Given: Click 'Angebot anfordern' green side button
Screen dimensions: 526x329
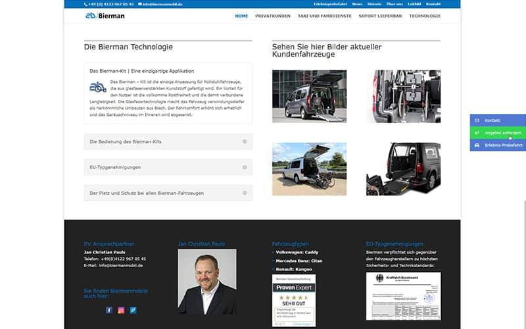Looking at the screenshot, I should click(x=498, y=133).
